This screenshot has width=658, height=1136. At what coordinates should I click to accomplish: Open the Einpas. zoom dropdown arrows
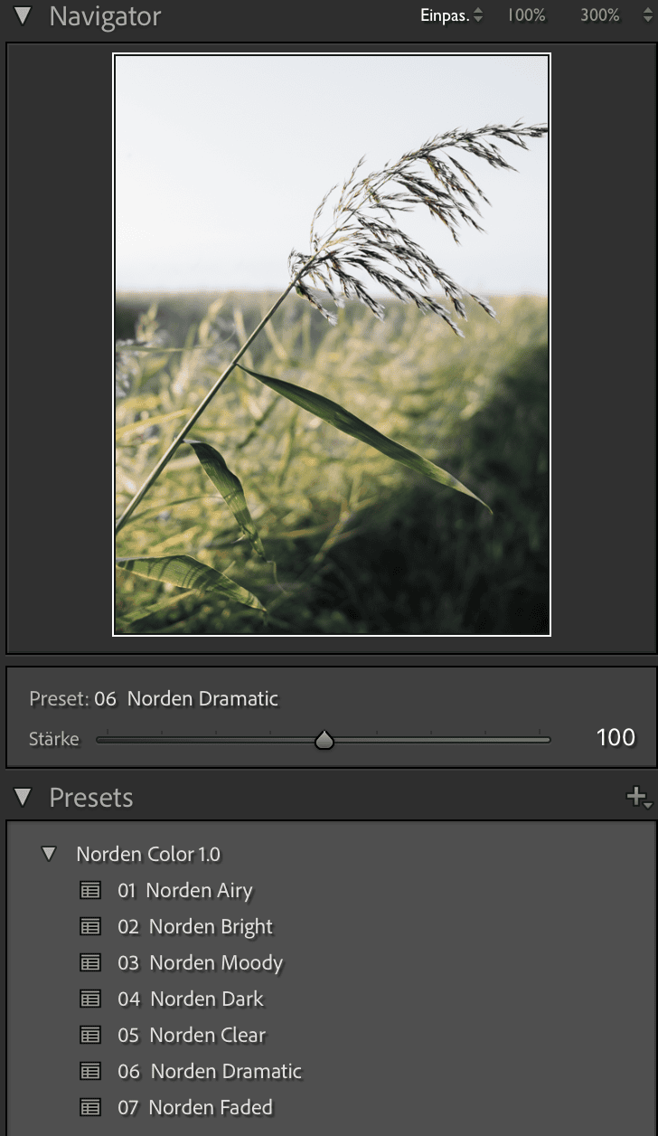479,15
